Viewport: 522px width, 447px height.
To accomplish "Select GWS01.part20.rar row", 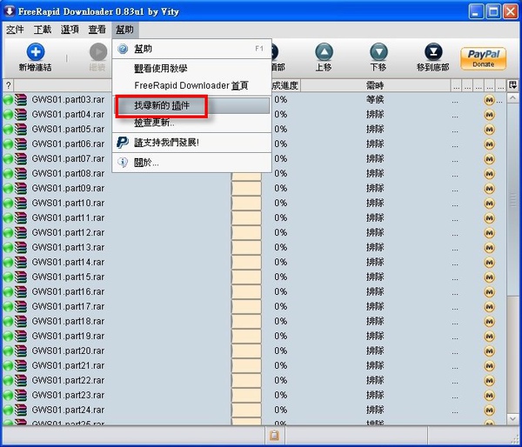I will tap(255, 350).
